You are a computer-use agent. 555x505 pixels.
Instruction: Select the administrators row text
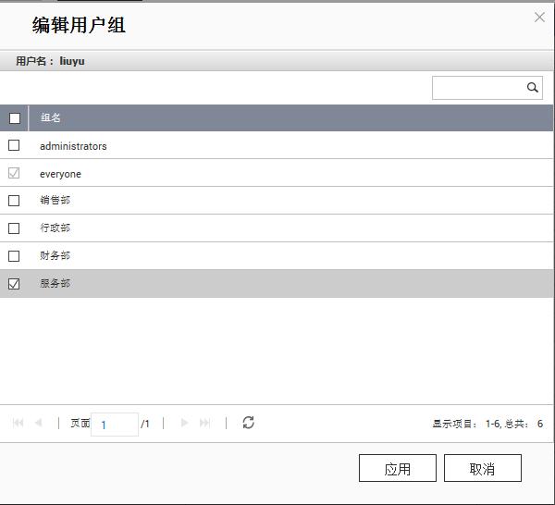pos(73,146)
